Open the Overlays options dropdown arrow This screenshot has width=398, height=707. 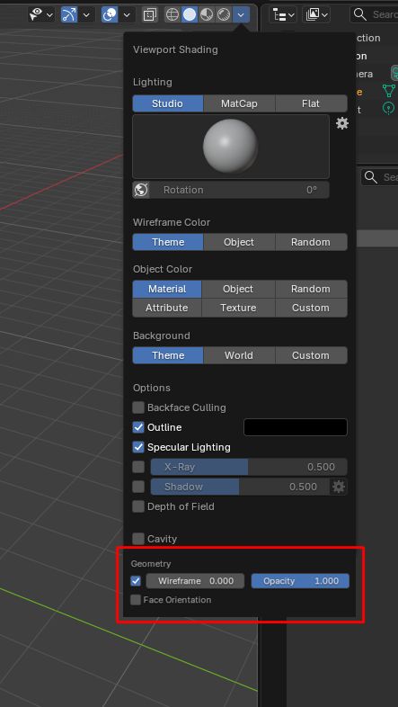(x=127, y=15)
